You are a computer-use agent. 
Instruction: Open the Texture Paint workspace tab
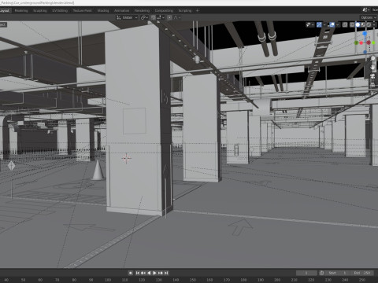pos(82,10)
